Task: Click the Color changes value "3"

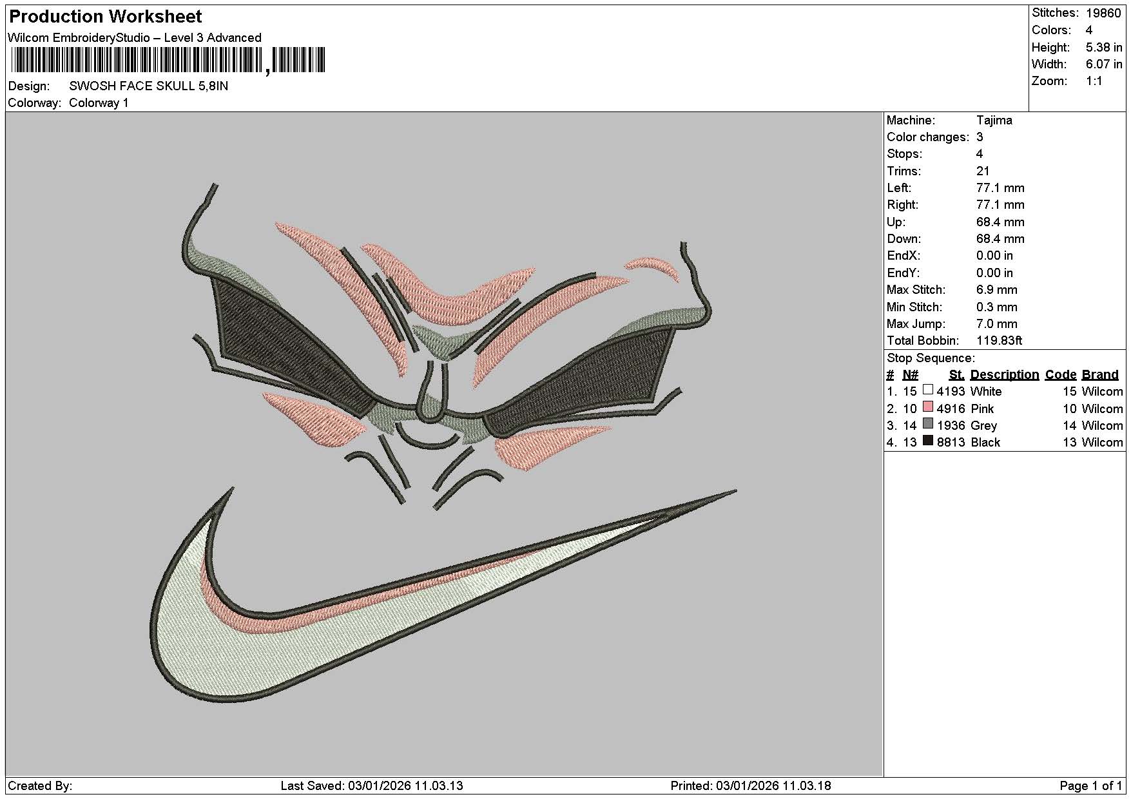Action: pos(980,137)
